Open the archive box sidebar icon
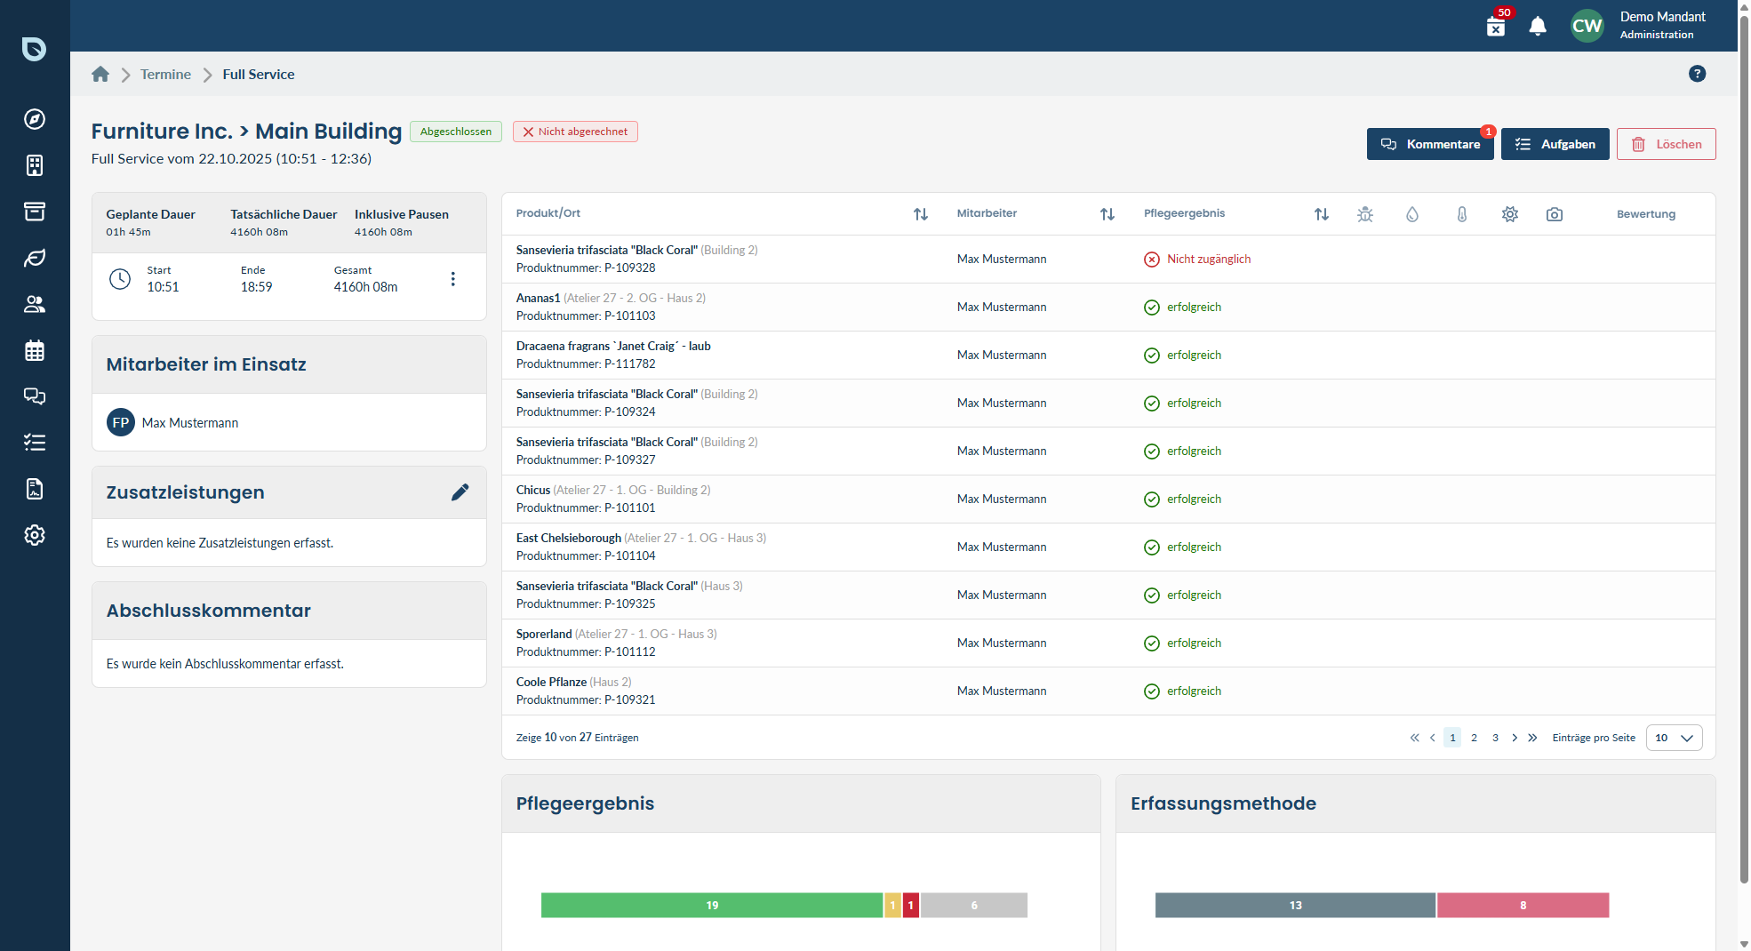The image size is (1751, 951). click(x=35, y=212)
